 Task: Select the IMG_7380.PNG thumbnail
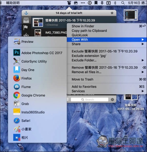[38, 33]
